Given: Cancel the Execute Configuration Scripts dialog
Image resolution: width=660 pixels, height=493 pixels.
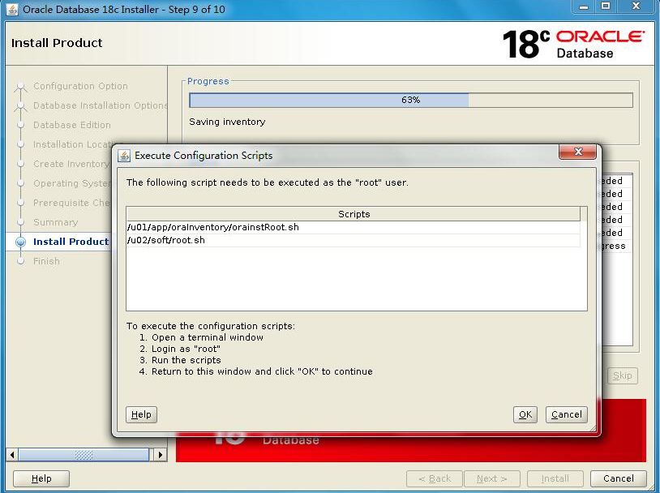Looking at the screenshot, I should (x=566, y=414).
